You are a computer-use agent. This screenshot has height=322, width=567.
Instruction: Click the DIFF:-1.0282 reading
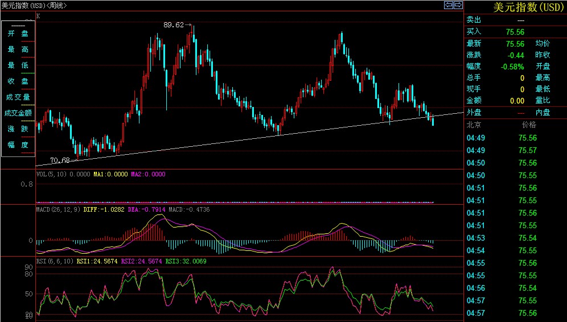(x=104, y=209)
